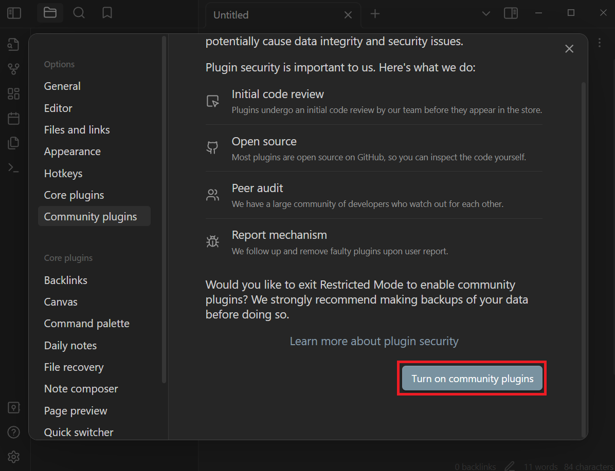Open Editor settings
This screenshot has width=615, height=471.
tap(94, 108)
